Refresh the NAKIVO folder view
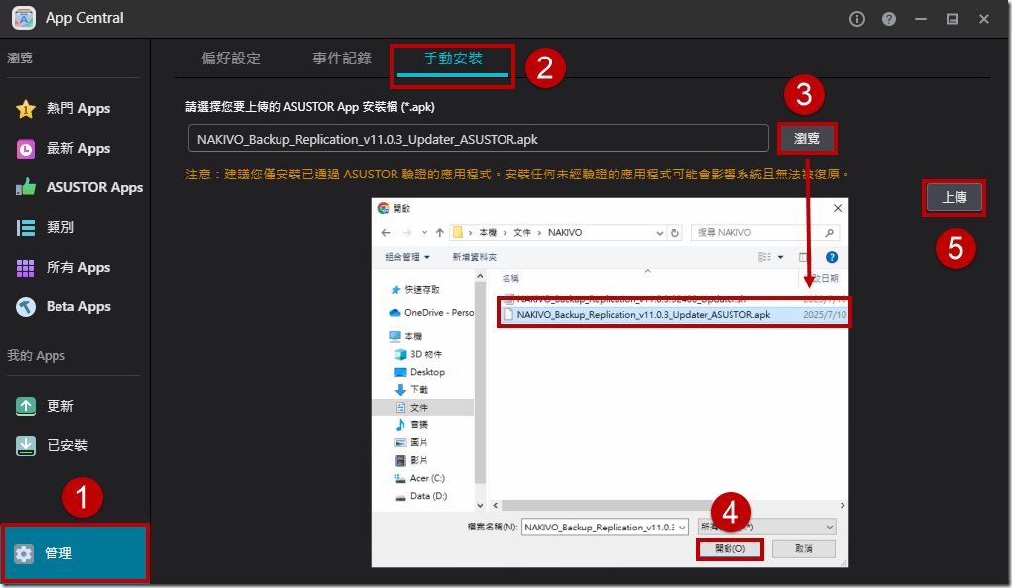This screenshot has height=588, width=1012. click(675, 232)
